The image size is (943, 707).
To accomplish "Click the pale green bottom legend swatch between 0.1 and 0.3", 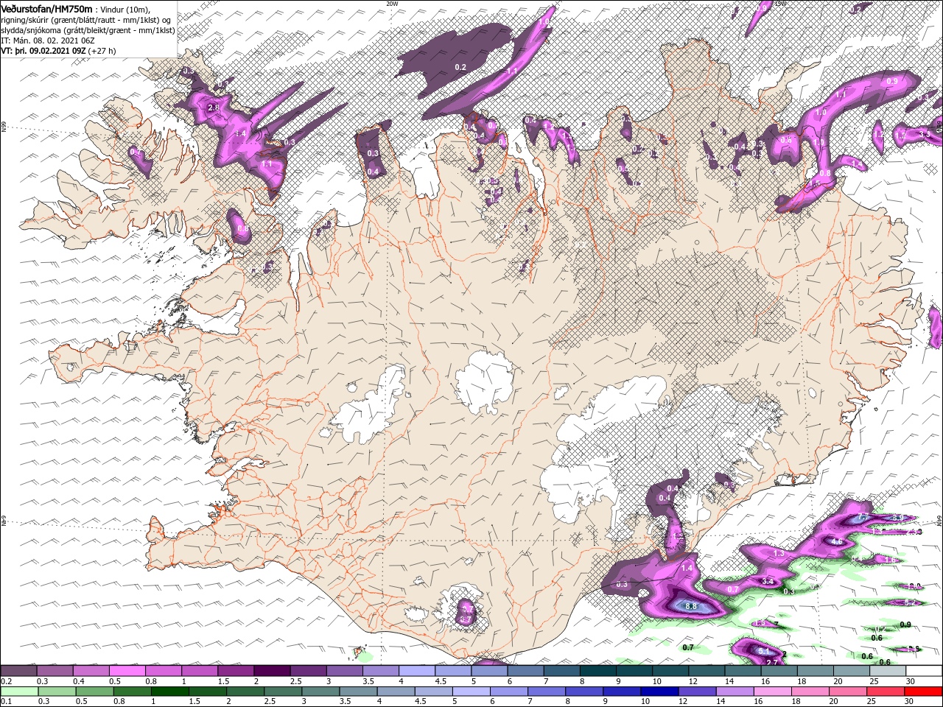I will click(18, 692).
